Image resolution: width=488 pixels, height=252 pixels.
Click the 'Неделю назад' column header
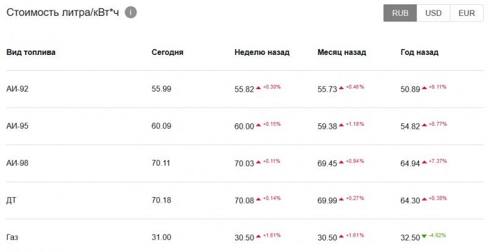(262, 52)
